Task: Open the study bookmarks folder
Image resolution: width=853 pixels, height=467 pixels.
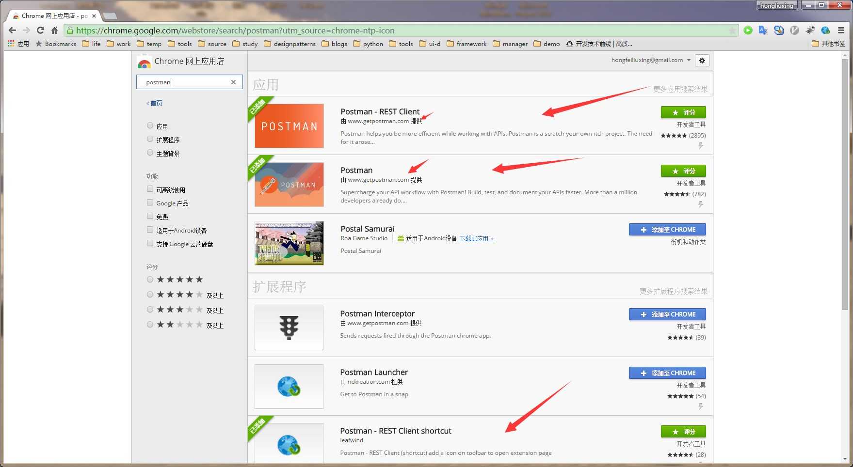Action: [x=245, y=44]
